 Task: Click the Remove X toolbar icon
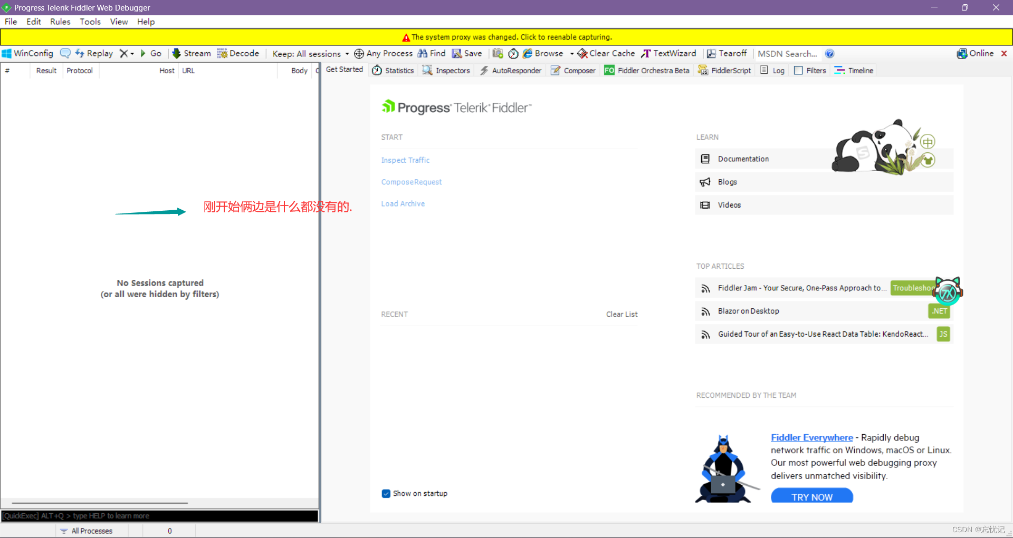click(x=123, y=53)
